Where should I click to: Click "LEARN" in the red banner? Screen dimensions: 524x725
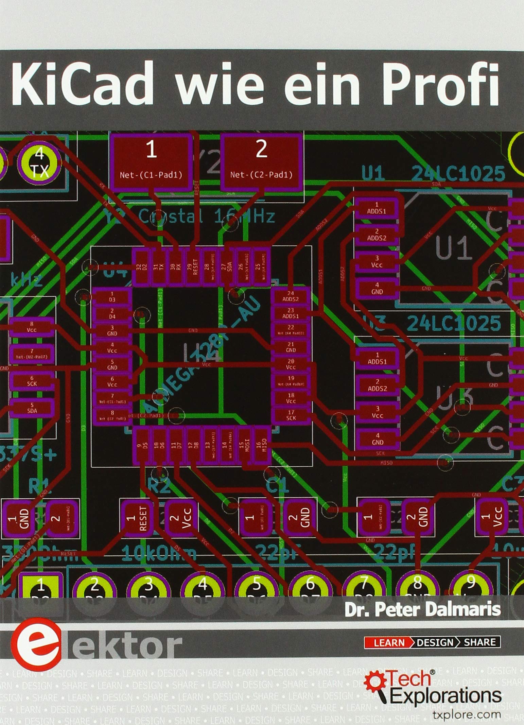[x=389, y=642]
